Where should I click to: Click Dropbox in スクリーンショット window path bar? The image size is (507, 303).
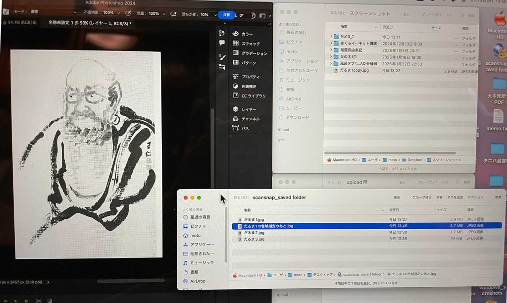(412, 160)
